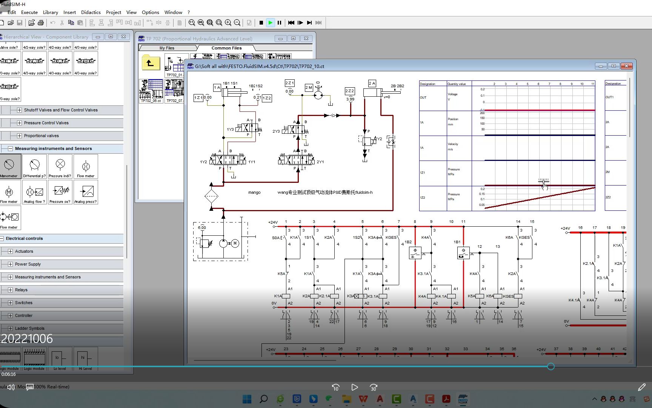Open video captions settings icon

pyautogui.click(x=29, y=387)
